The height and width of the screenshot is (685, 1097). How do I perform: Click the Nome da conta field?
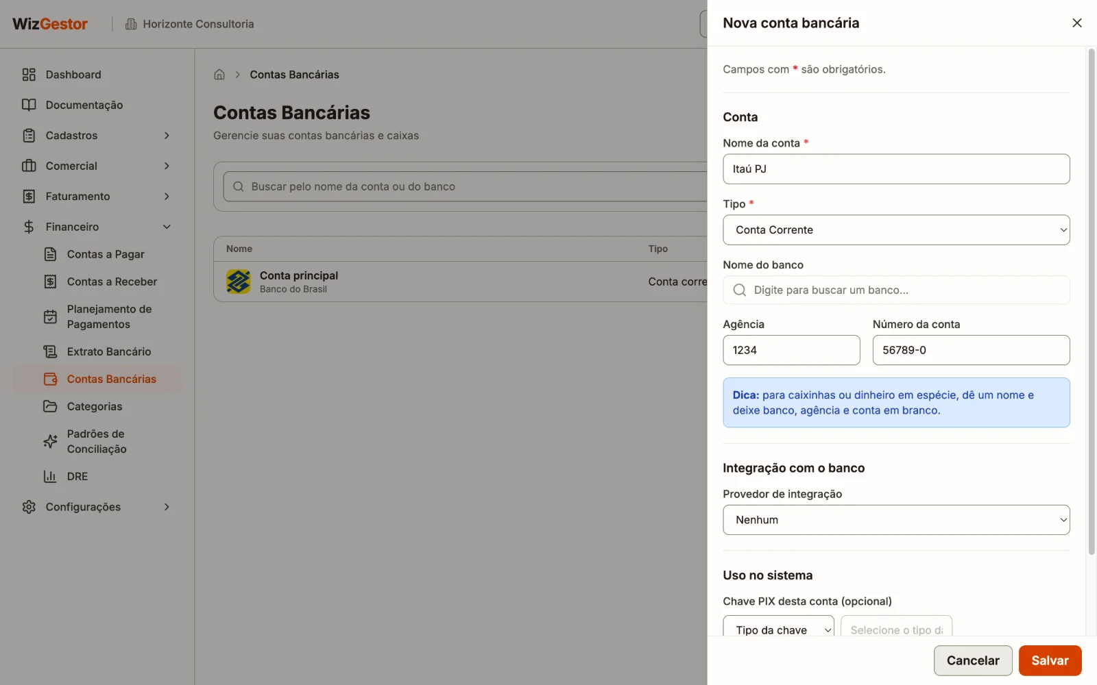[896, 169]
